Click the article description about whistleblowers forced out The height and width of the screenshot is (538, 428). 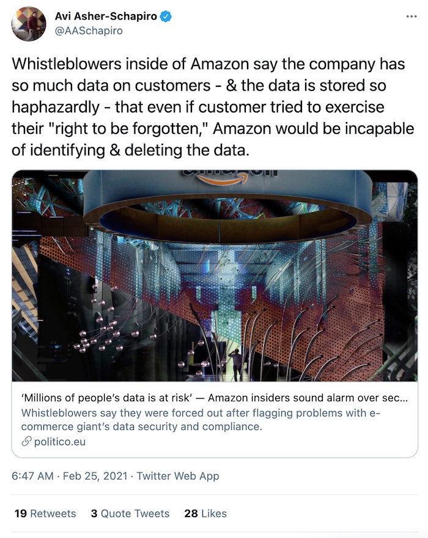coord(201,419)
